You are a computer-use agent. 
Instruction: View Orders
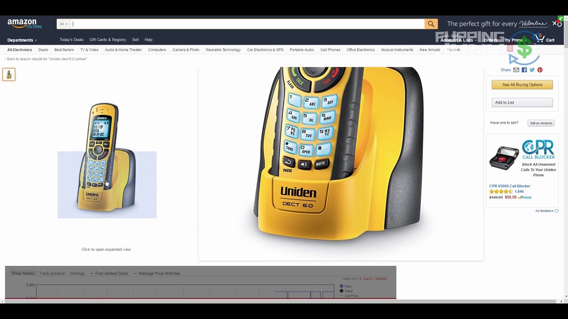[490, 40]
